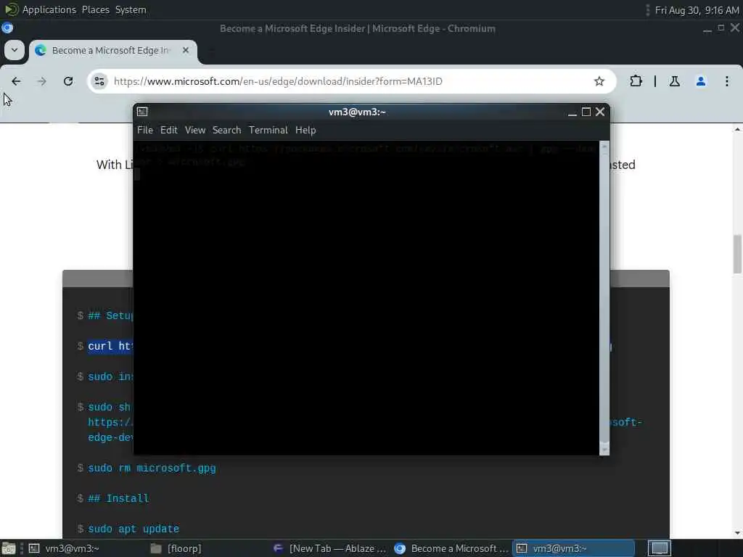Open site information icon in address bar
The width and height of the screenshot is (743, 557).
99,81
